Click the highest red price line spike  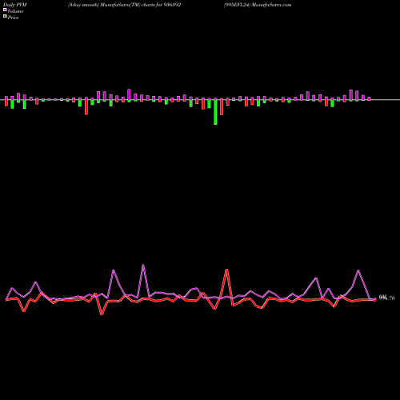(x=226, y=270)
